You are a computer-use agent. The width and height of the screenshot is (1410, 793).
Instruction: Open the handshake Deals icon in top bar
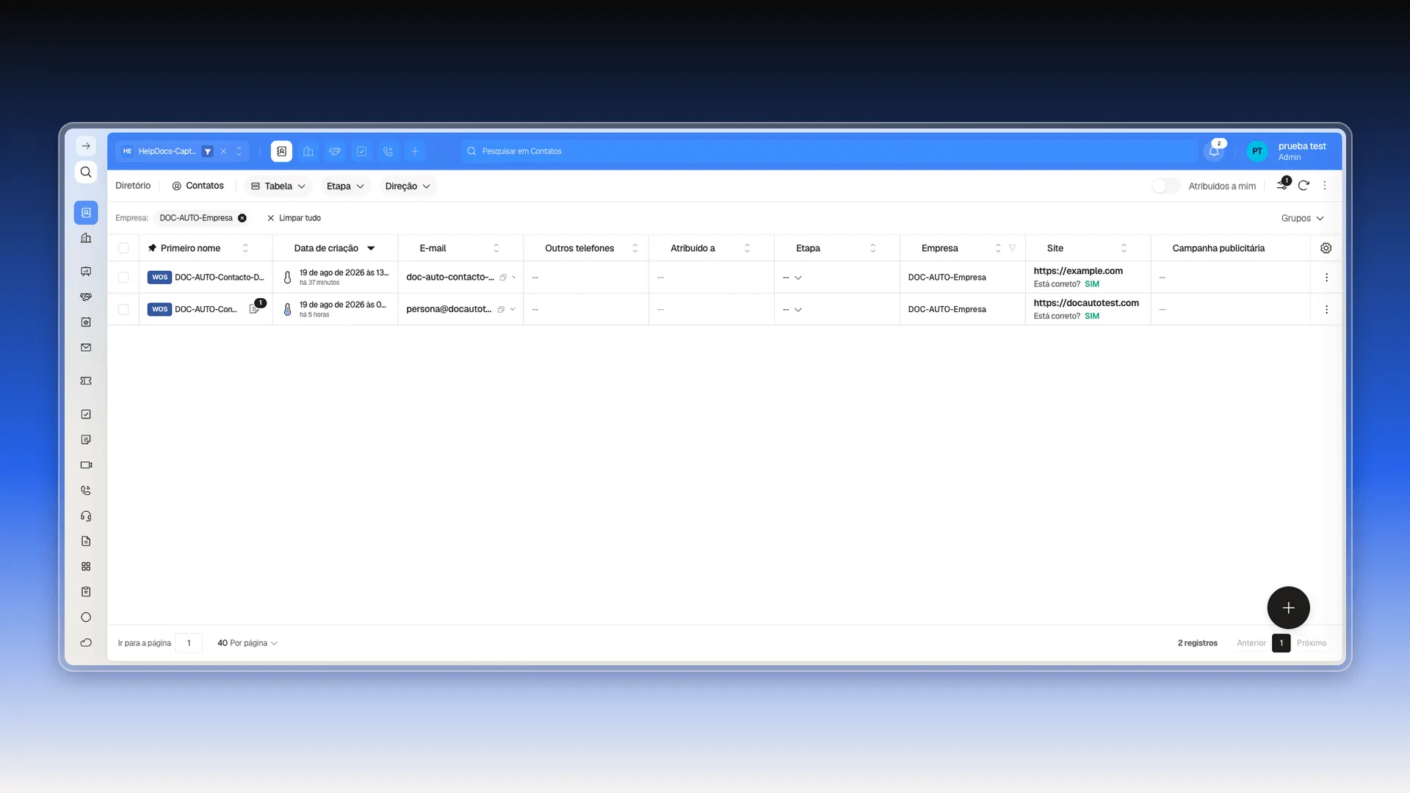tap(335, 151)
